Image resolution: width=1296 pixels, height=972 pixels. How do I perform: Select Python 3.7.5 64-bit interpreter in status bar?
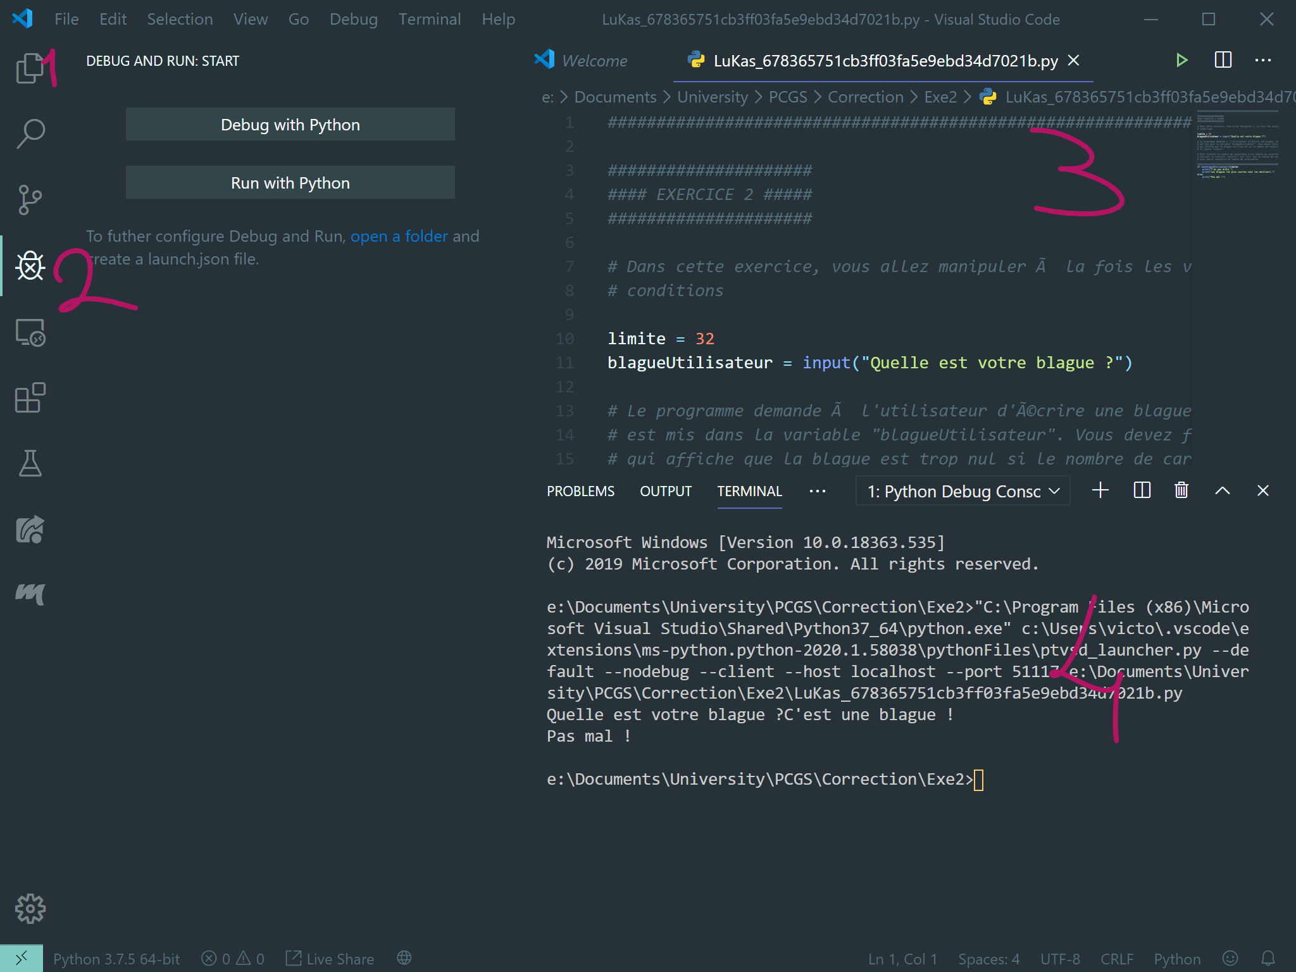tap(116, 959)
